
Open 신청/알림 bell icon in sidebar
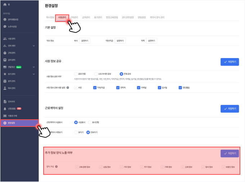5,108
